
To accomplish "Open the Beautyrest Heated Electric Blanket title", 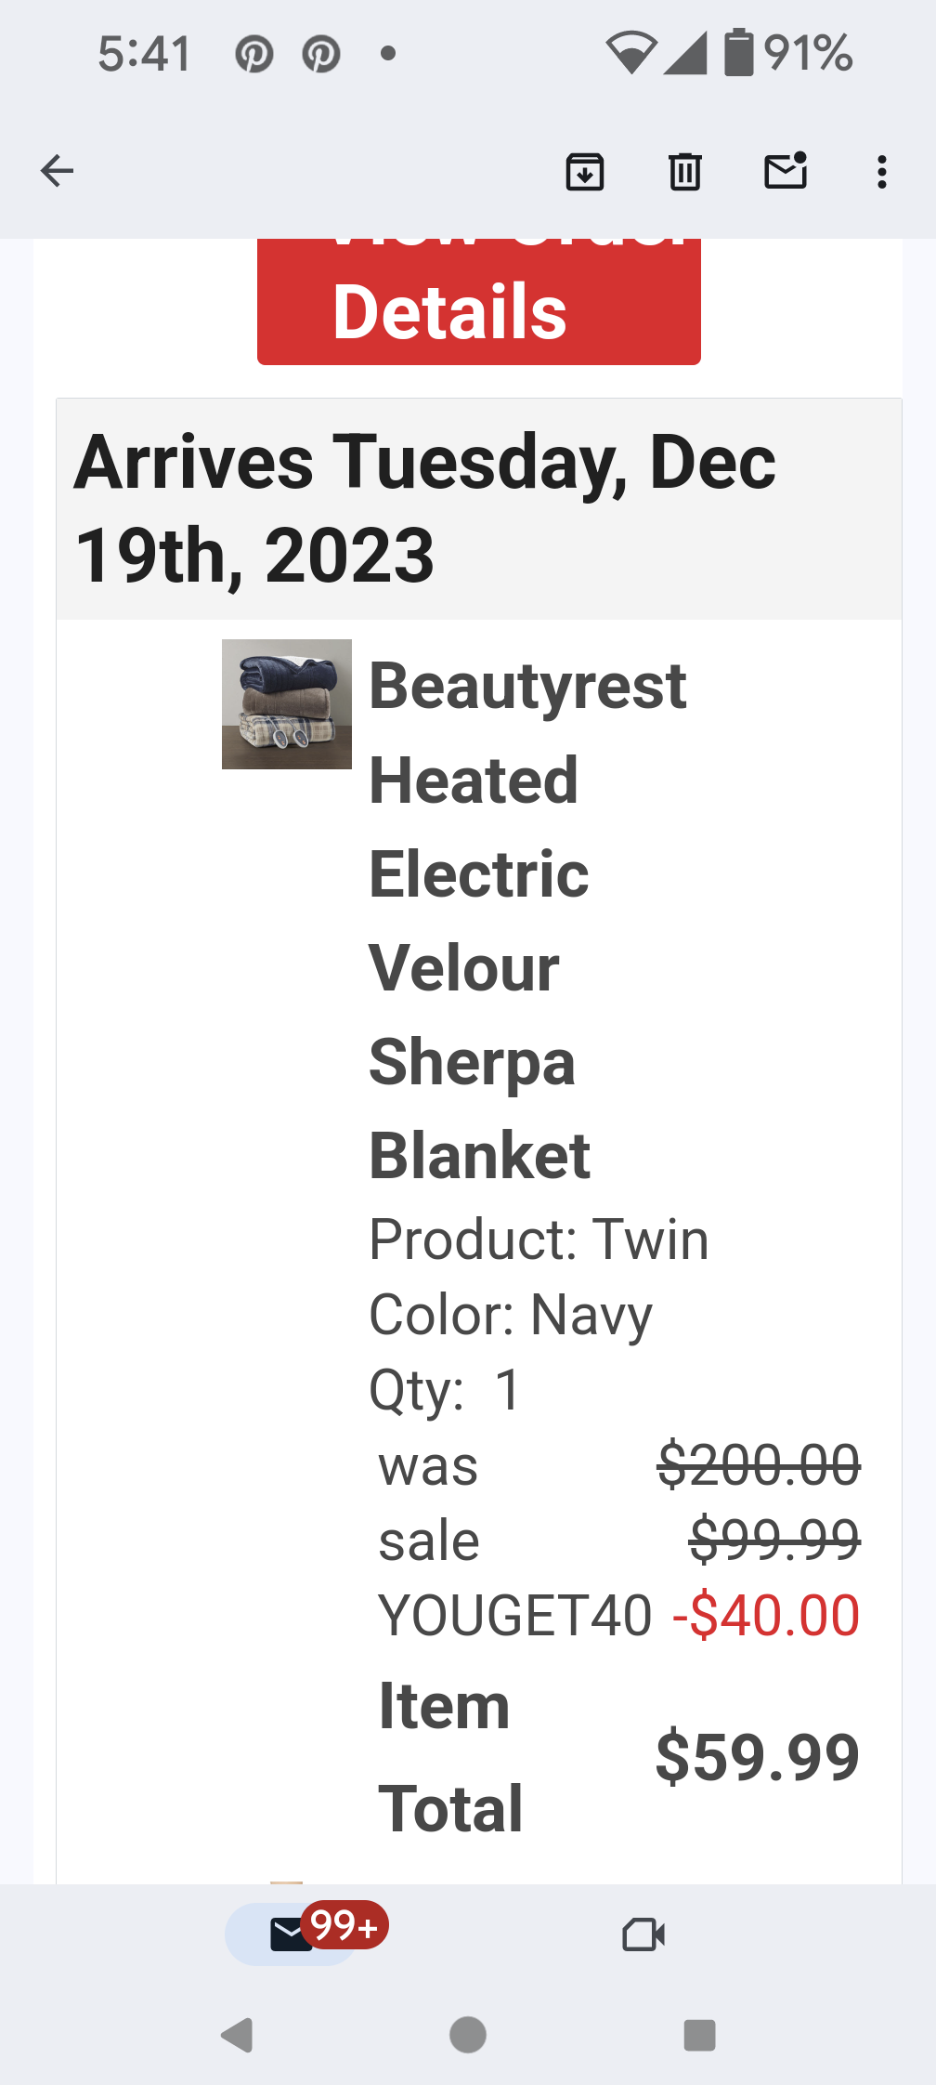I will coord(527,921).
